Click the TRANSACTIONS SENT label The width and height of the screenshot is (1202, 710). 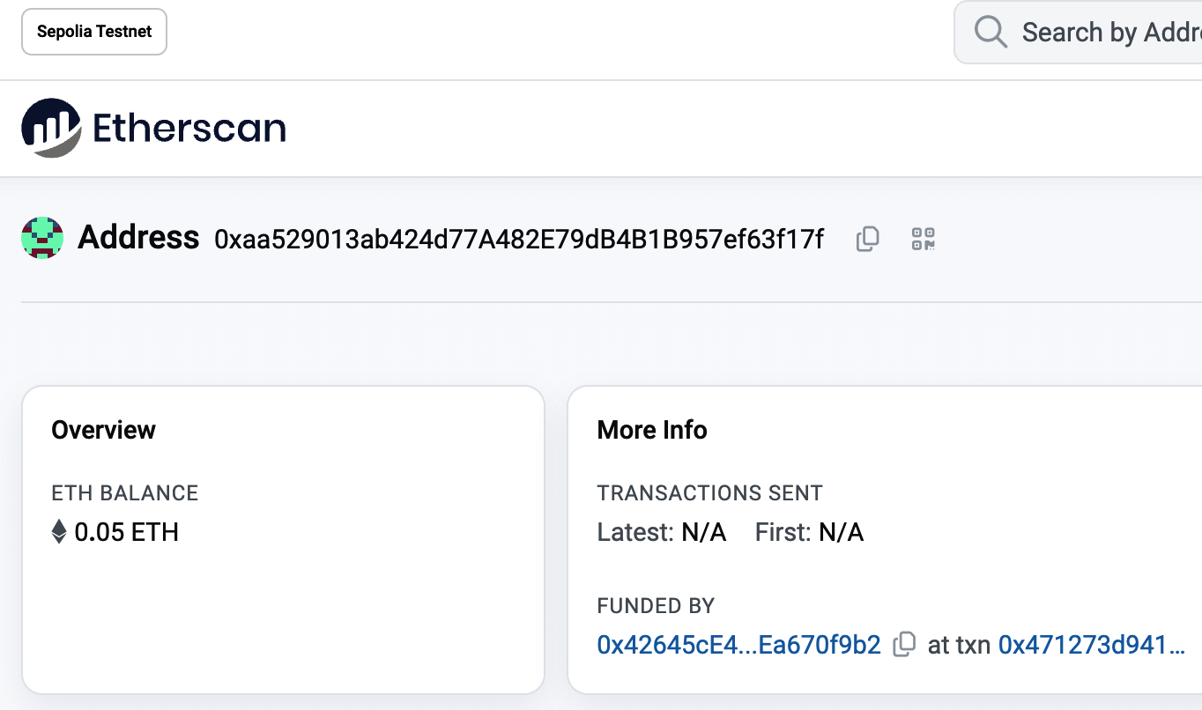tap(710, 493)
